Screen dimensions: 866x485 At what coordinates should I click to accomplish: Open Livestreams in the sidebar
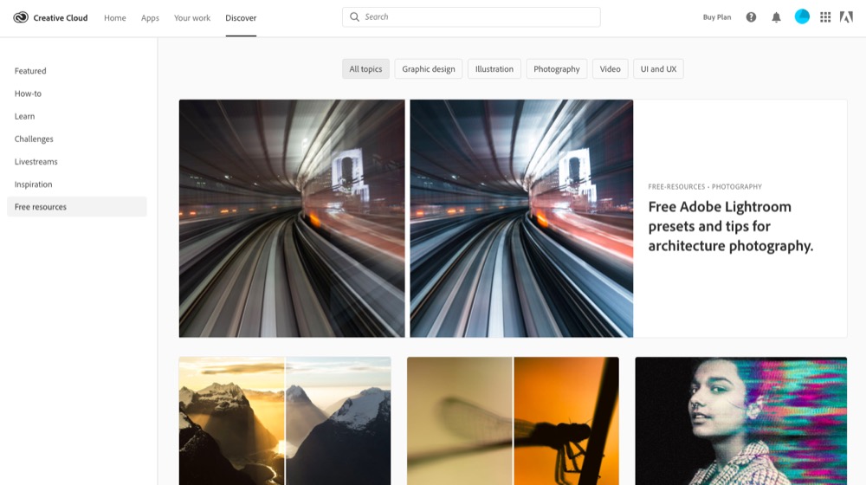tap(36, 161)
